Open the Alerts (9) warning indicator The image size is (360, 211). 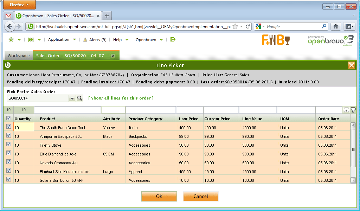[x=95, y=40]
